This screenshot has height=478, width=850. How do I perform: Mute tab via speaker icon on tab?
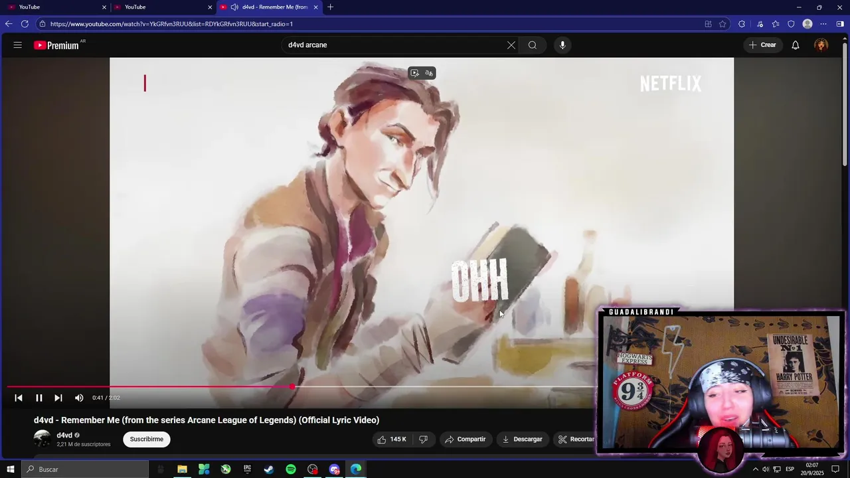point(234,7)
